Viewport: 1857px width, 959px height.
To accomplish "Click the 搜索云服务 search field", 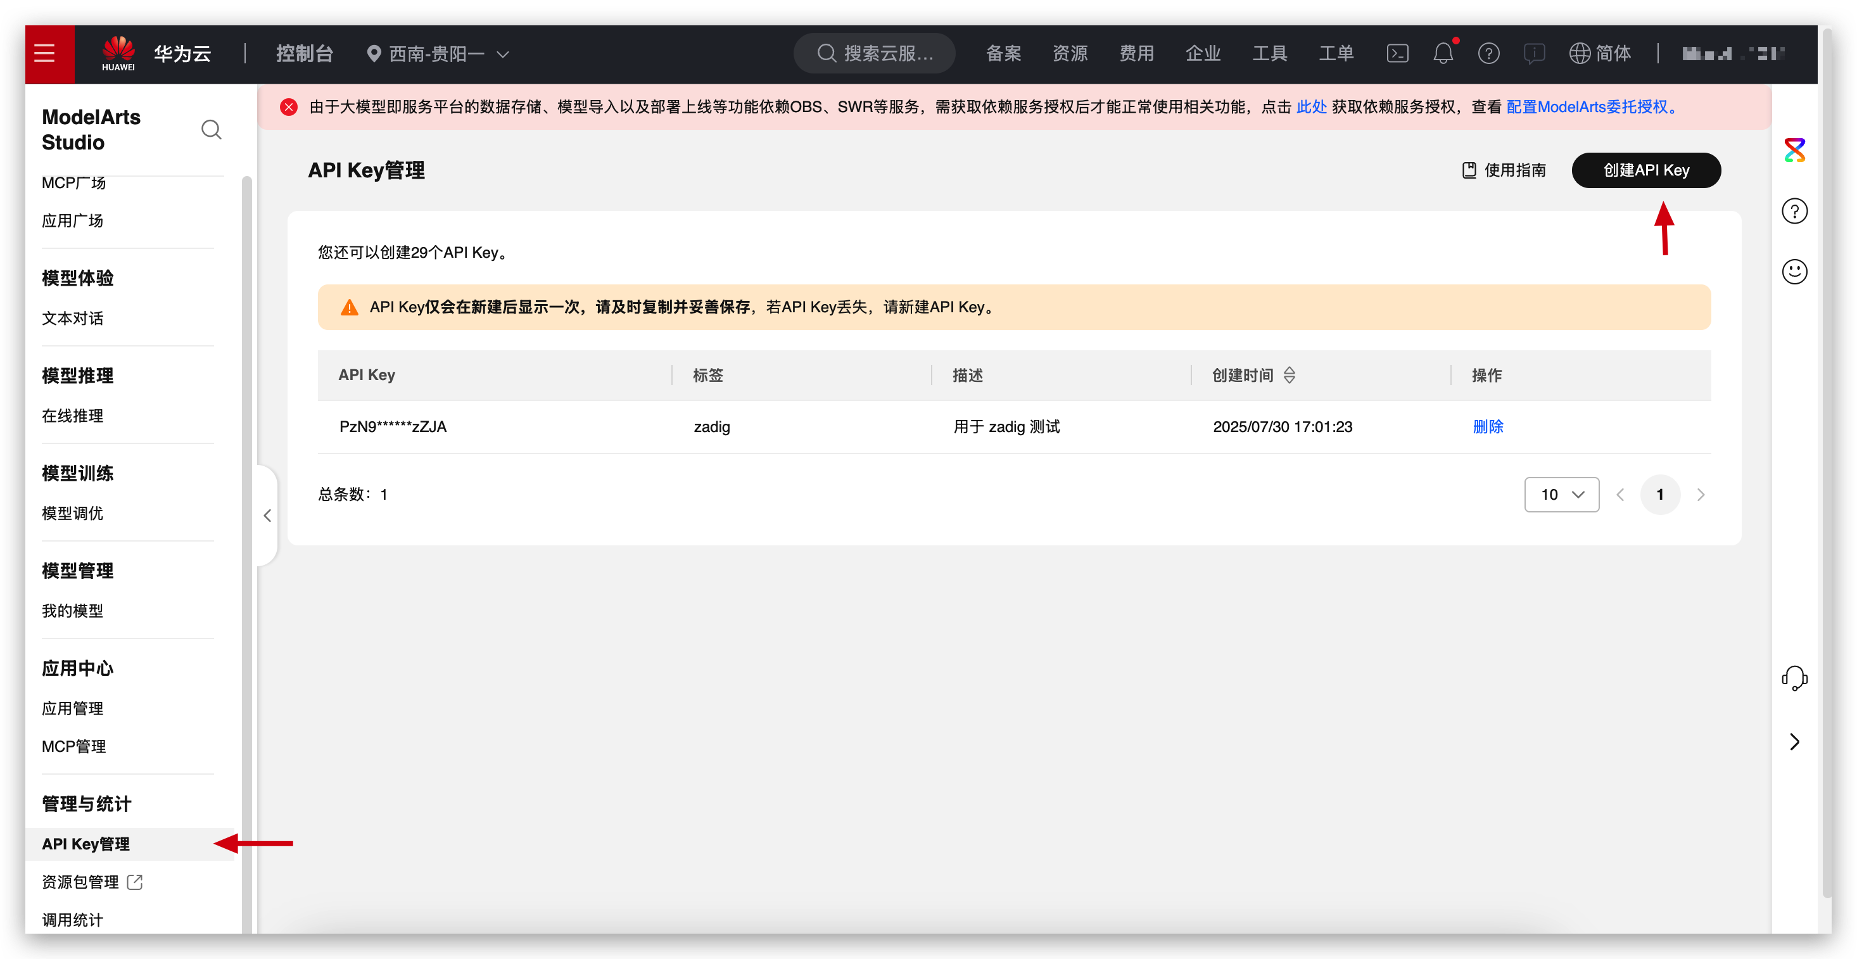I will tap(875, 53).
